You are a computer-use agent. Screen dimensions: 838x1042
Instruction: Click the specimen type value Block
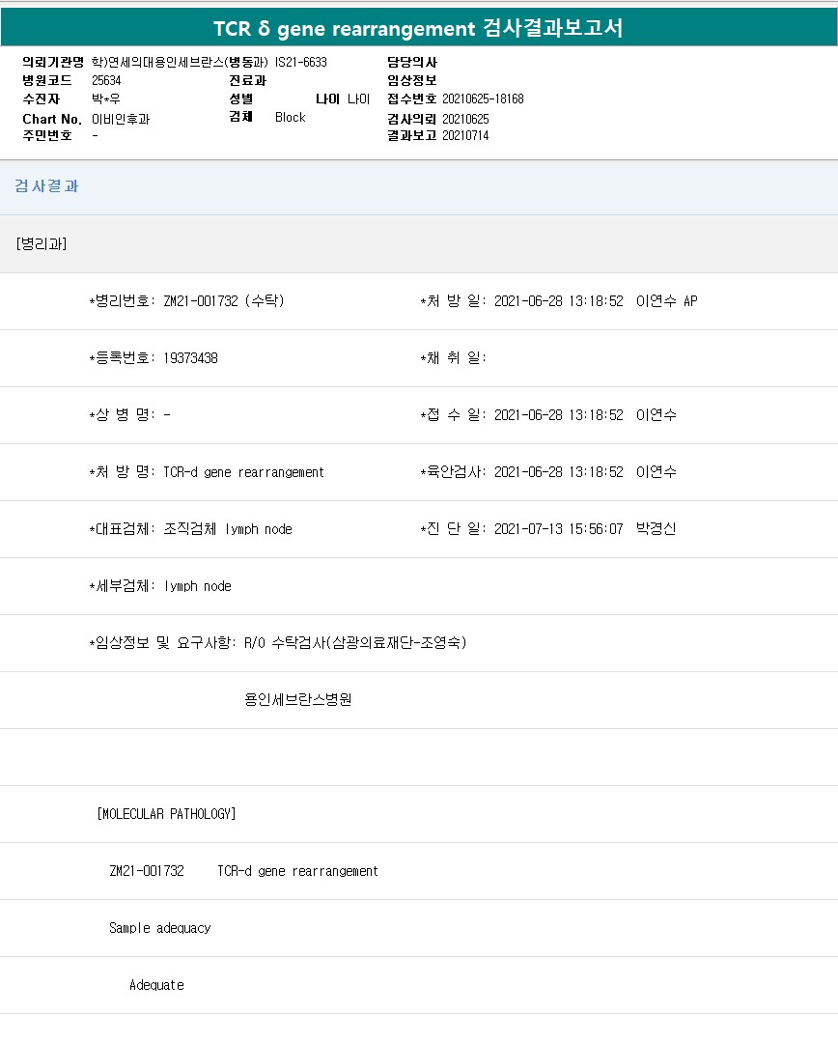290,118
